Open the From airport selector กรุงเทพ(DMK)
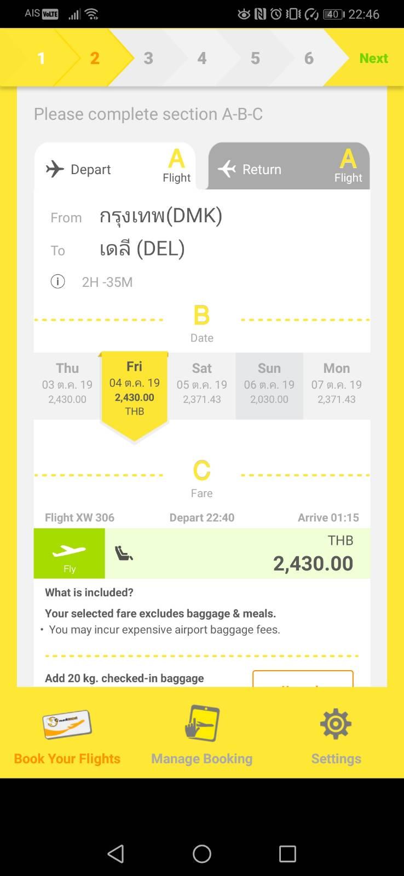Image resolution: width=404 pixels, height=876 pixels. click(161, 216)
